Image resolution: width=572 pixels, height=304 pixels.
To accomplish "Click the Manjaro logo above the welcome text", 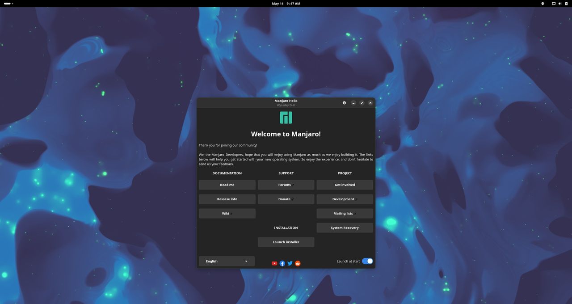I will tap(286, 117).
